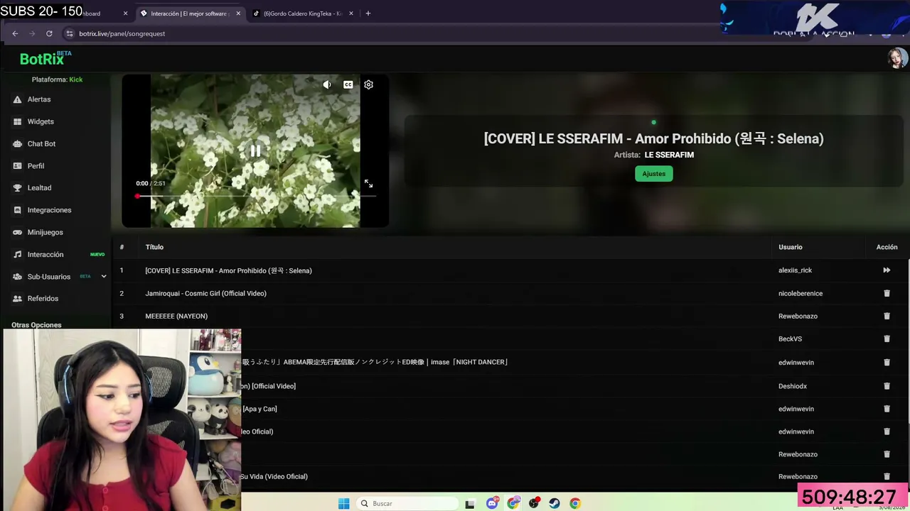Click the first LE SSERAFIM row title
This screenshot has height=511, width=910.
[x=228, y=270]
